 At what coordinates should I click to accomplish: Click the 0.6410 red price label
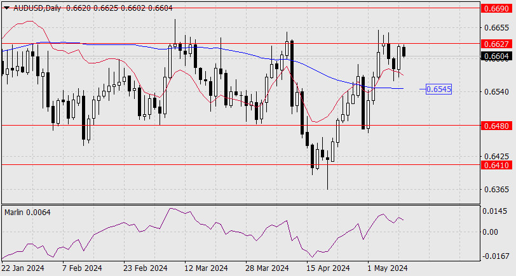click(496, 165)
